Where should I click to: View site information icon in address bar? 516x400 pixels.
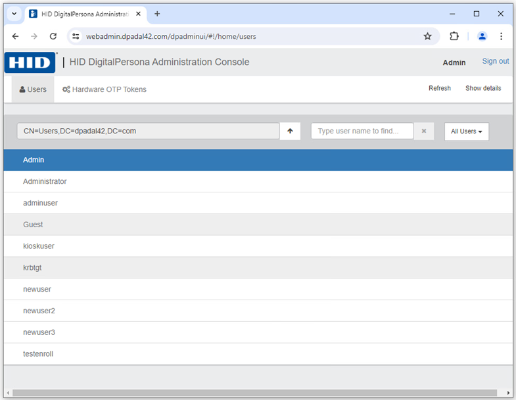pyautogui.click(x=76, y=36)
